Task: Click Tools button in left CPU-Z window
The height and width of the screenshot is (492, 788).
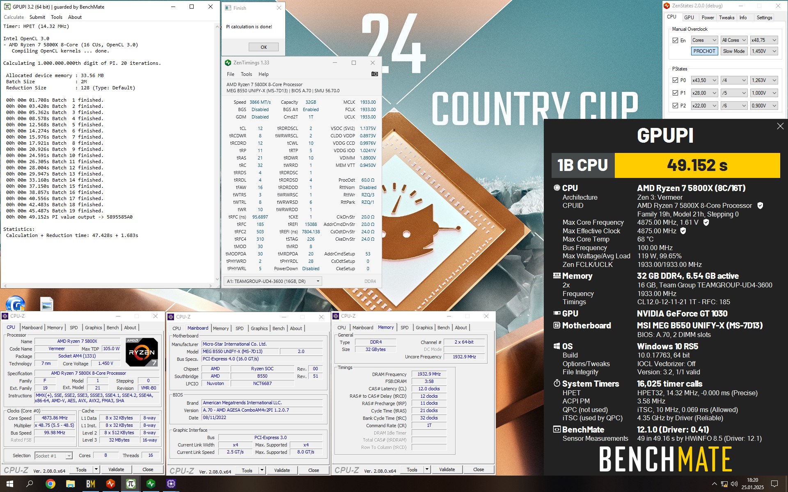Action: pyautogui.click(x=81, y=469)
